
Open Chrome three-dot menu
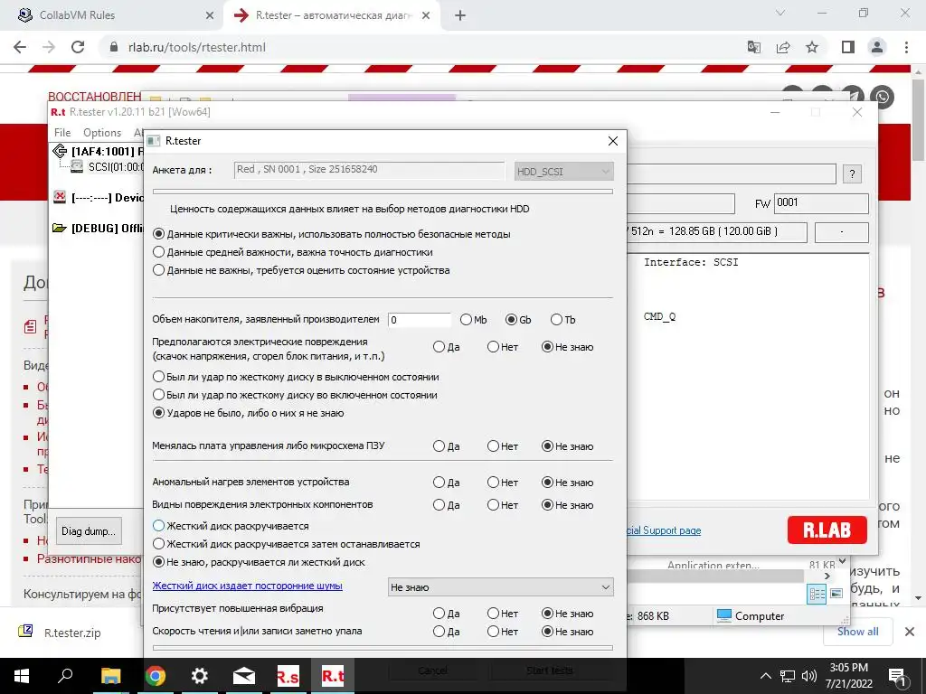(x=906, y=47)
